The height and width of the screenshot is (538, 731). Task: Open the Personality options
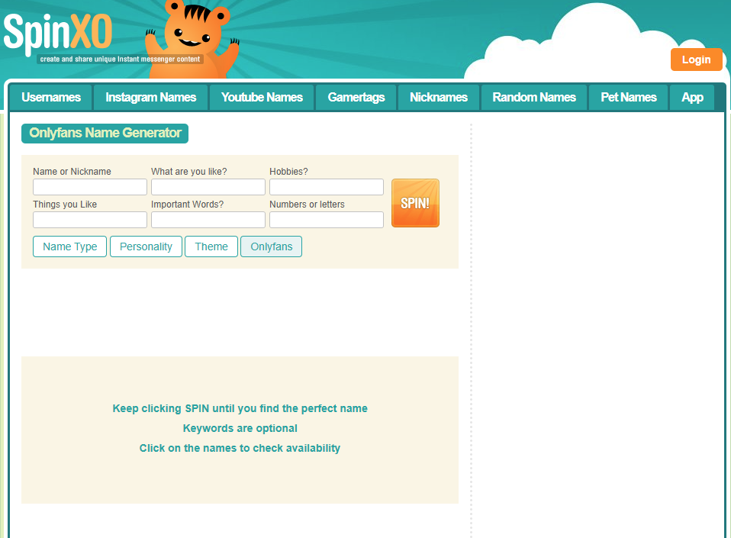[x=146, y=246]
